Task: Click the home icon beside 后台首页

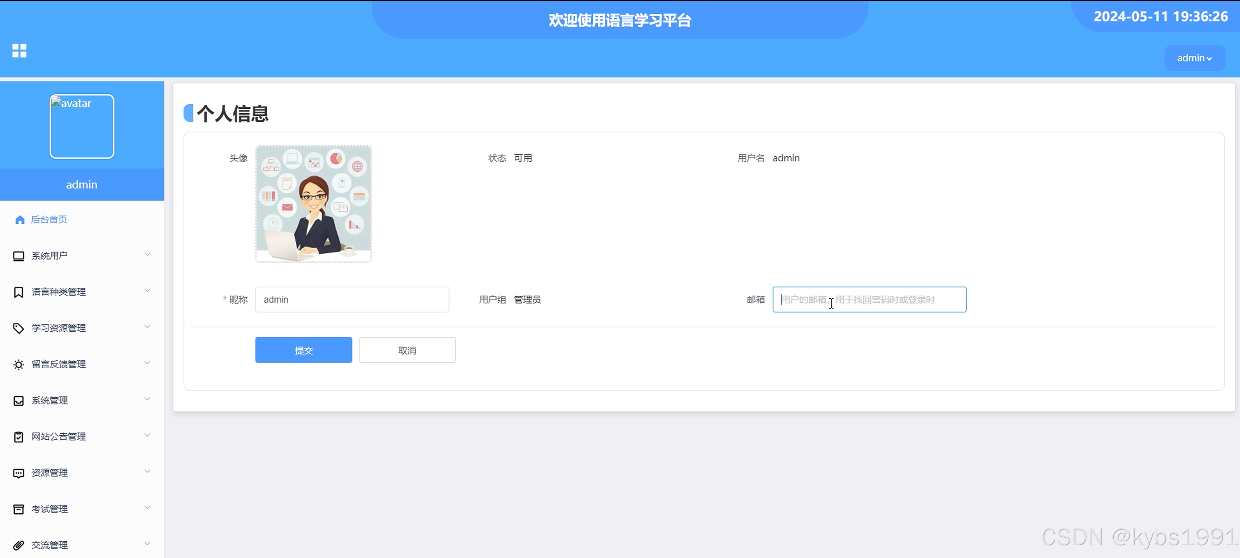Action: coord(20,220)
